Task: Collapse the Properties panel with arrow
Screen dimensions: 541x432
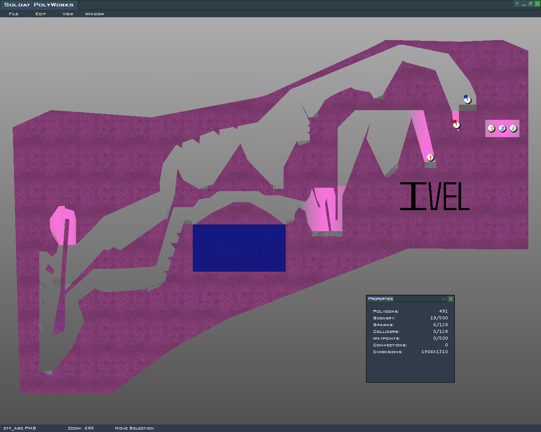Action: pyautogui.click(x=443, y=299)
